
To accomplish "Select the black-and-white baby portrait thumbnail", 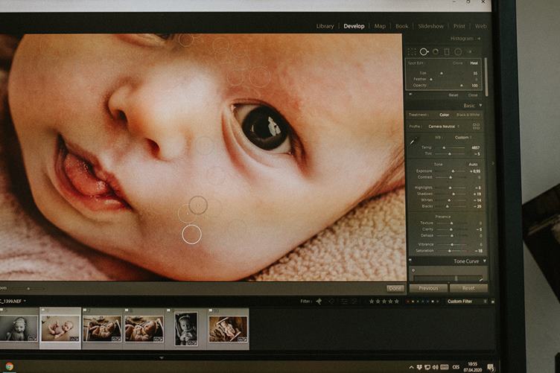I will point(19,330).
